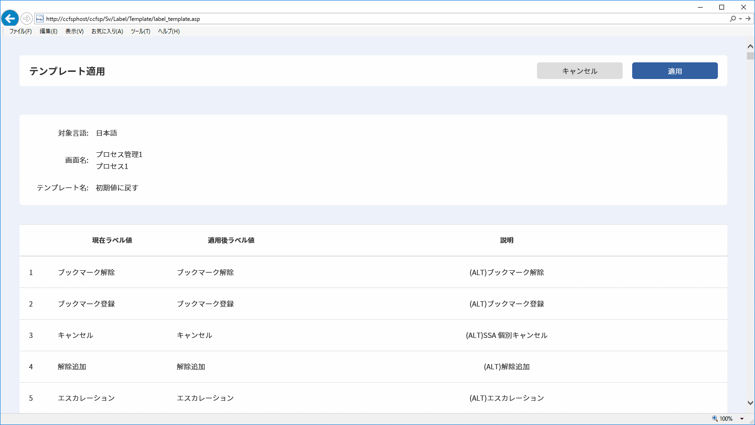Click the プロセス管理1 screen name

[x=119, y=155]
